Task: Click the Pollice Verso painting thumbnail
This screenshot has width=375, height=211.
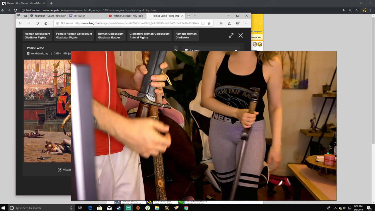Action: [47, 111]
